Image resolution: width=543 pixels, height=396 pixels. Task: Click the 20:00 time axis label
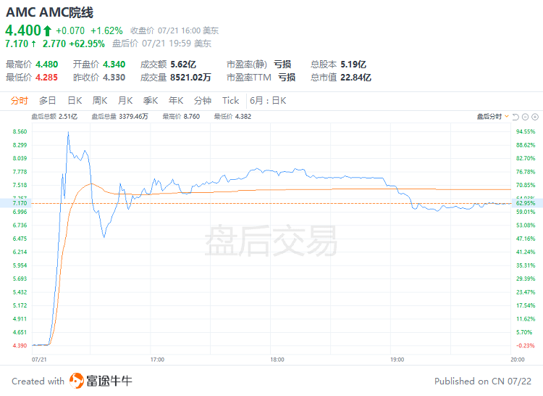(518, 360)
